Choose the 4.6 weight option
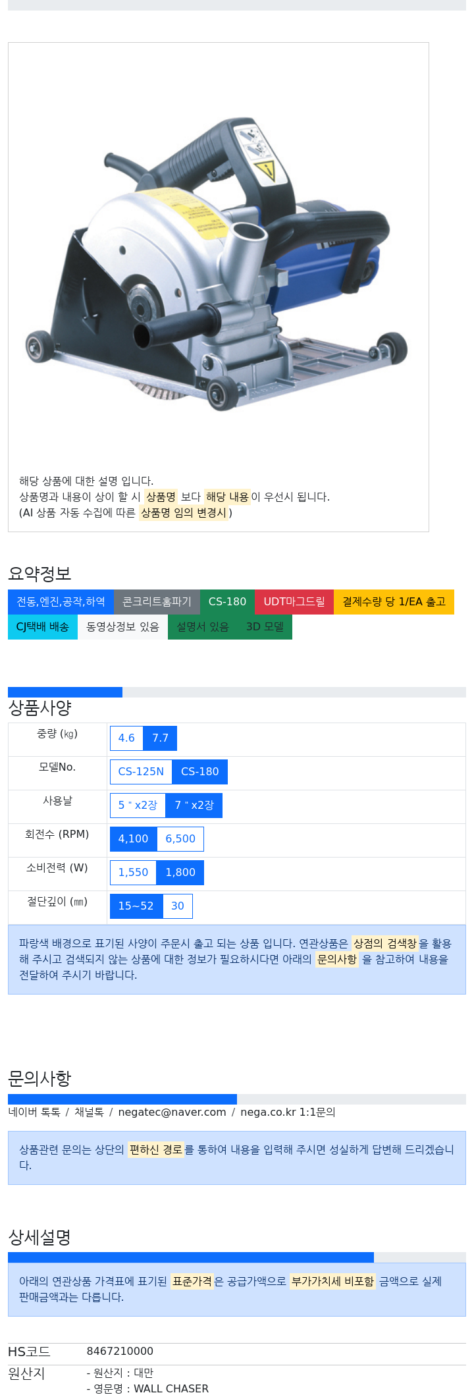Screen dimensions: 474x1397 [126, 738]
